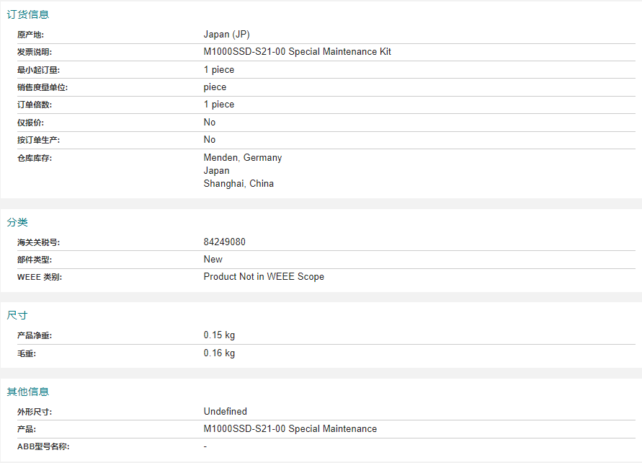The width and height of the screenshot is (642, 463).
Task: Select the Menden, Germany warehouse entry
Action: coord(243,158)
